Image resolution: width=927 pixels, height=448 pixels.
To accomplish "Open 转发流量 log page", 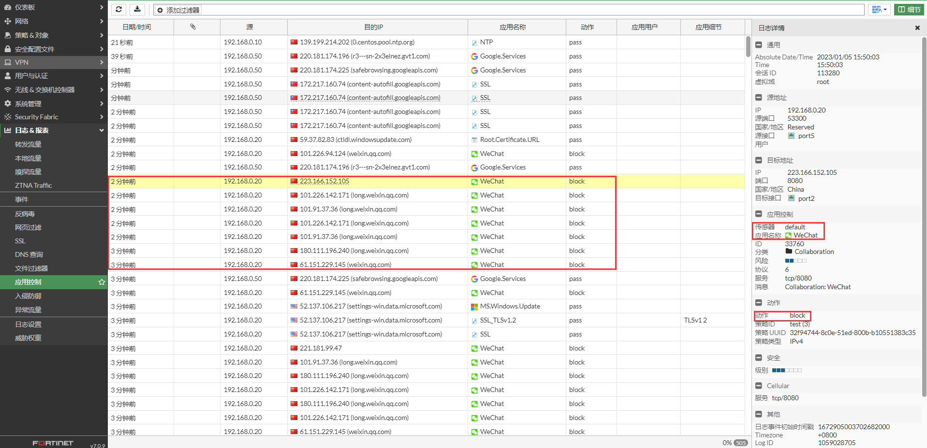I will tap(28, 144).
